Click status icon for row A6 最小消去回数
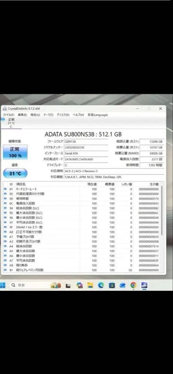 (6, 256)
